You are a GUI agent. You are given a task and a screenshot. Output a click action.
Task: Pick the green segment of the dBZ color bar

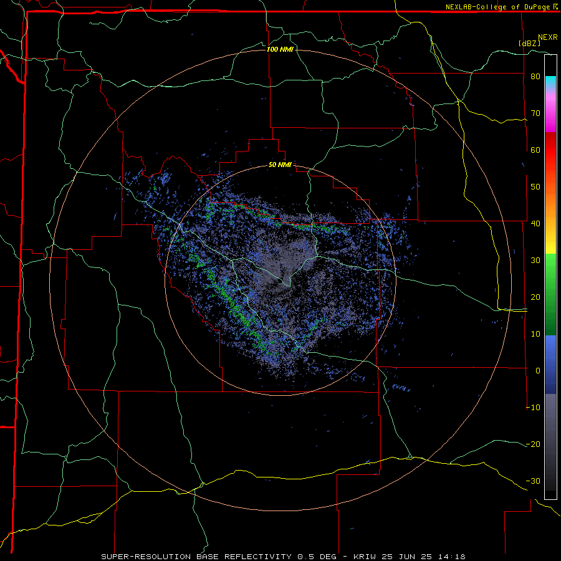point(550,294)
